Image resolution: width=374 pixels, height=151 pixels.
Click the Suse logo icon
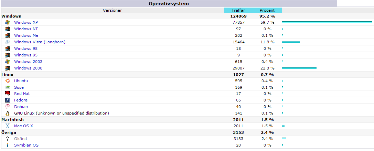7,87
